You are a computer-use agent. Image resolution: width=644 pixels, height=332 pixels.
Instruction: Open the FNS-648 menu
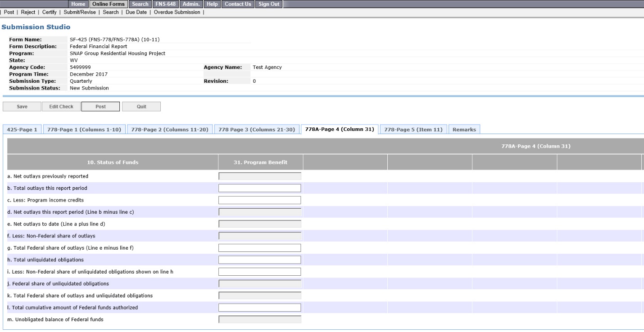[165, 4]
